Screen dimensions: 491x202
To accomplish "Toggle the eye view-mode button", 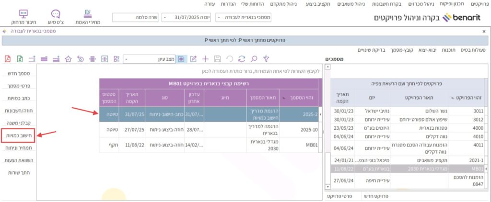I will click(182, 59).
